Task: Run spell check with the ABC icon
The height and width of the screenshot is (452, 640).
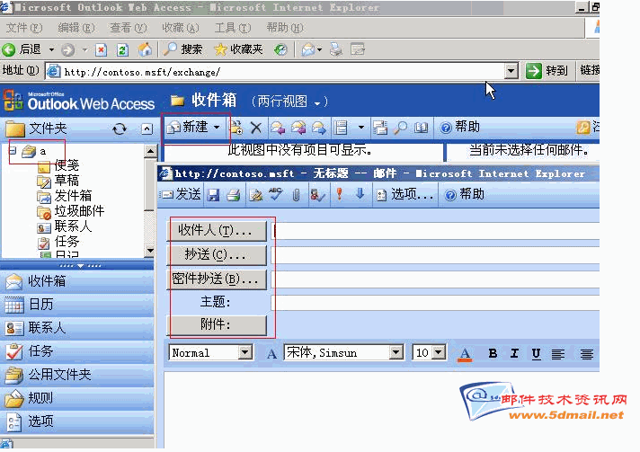Action: point(276,194)
